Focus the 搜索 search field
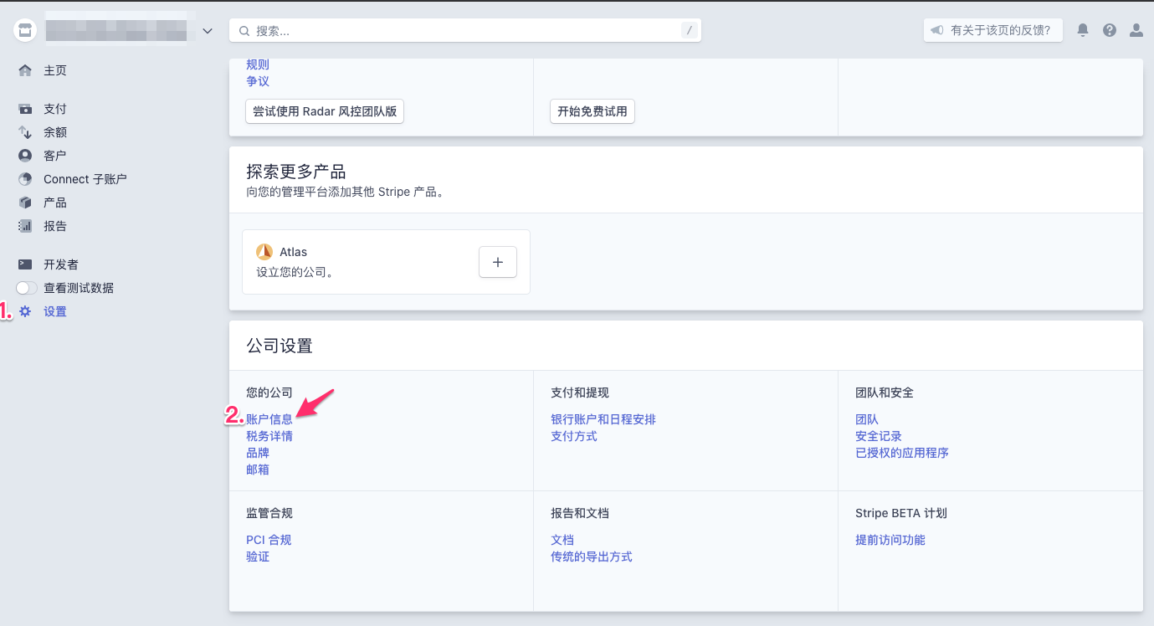Screen dimensions: 1154x626 (x=465, y=30)
